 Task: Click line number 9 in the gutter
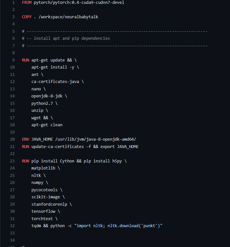coord(13,60)
